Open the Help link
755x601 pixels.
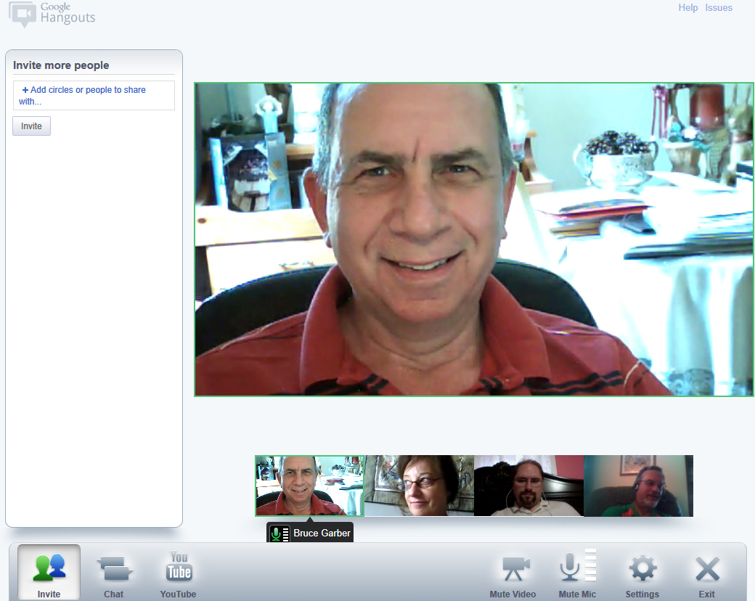(687, 8)
